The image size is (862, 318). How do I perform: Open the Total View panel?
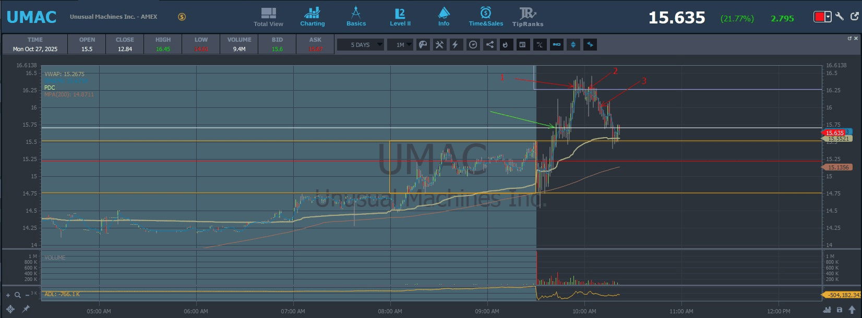point(268,17)
